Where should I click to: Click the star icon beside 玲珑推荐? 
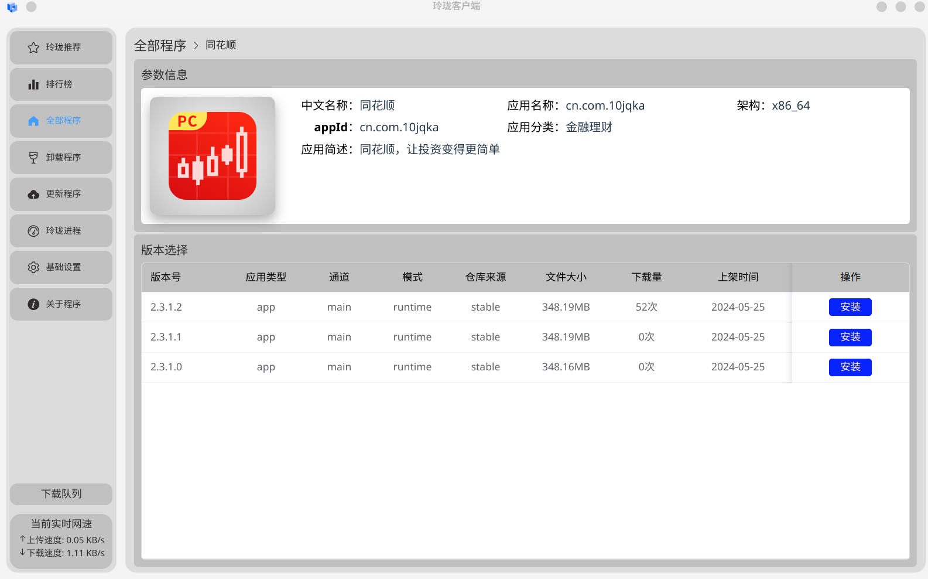(33, 47)
